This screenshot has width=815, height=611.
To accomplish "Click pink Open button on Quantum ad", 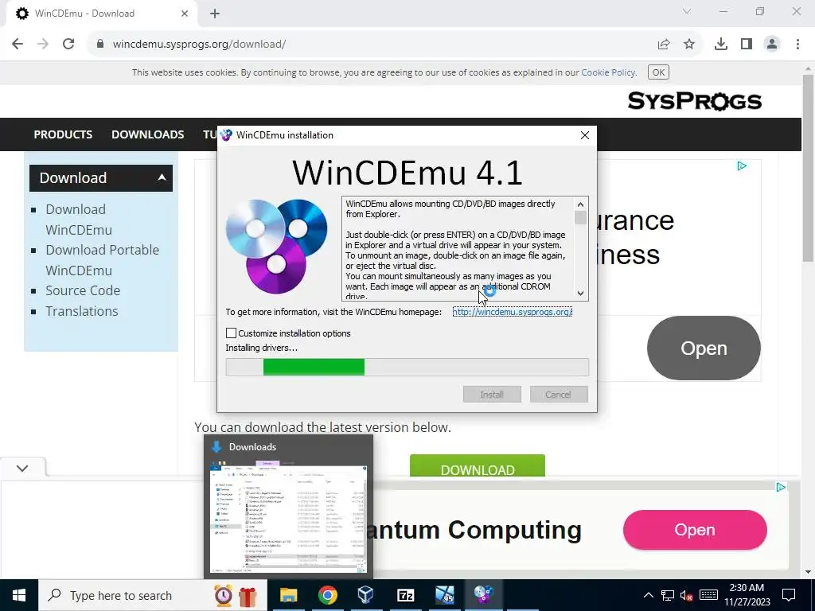I will click(695, 530).
